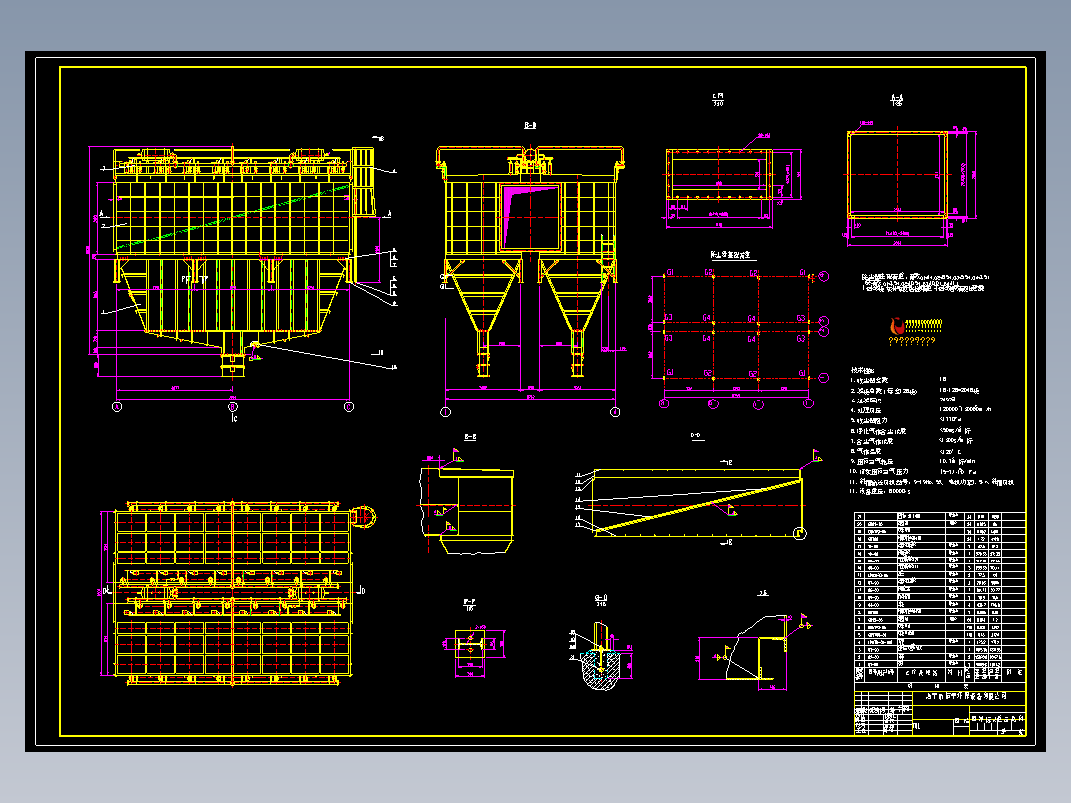Select the E-E detail view label
Image resolution: width=1071 pixels, height=803 pixels.
[x=471, y=437]
